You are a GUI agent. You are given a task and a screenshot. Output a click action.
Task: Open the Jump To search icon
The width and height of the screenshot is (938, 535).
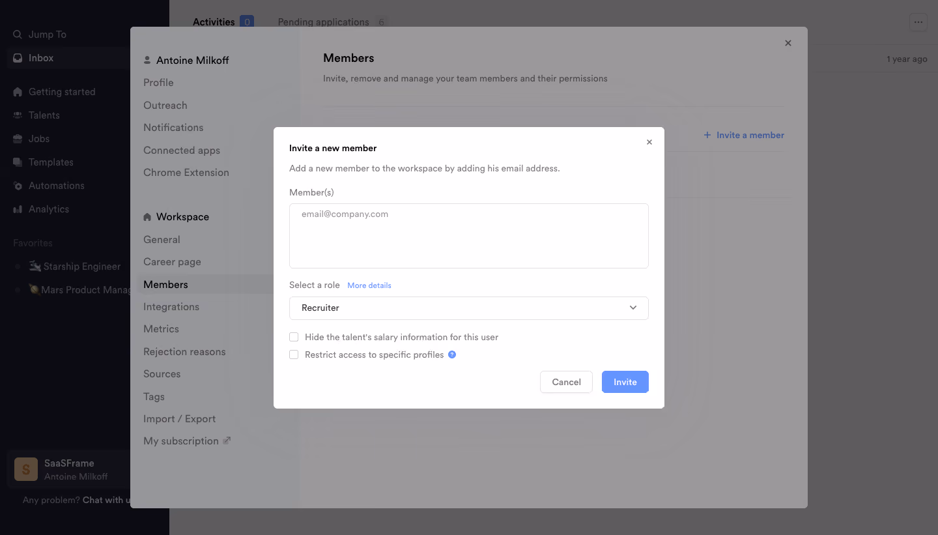(x=18, y=35)
